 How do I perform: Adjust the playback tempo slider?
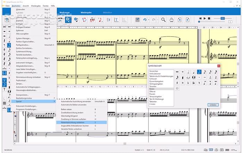(x=223, y=18)
